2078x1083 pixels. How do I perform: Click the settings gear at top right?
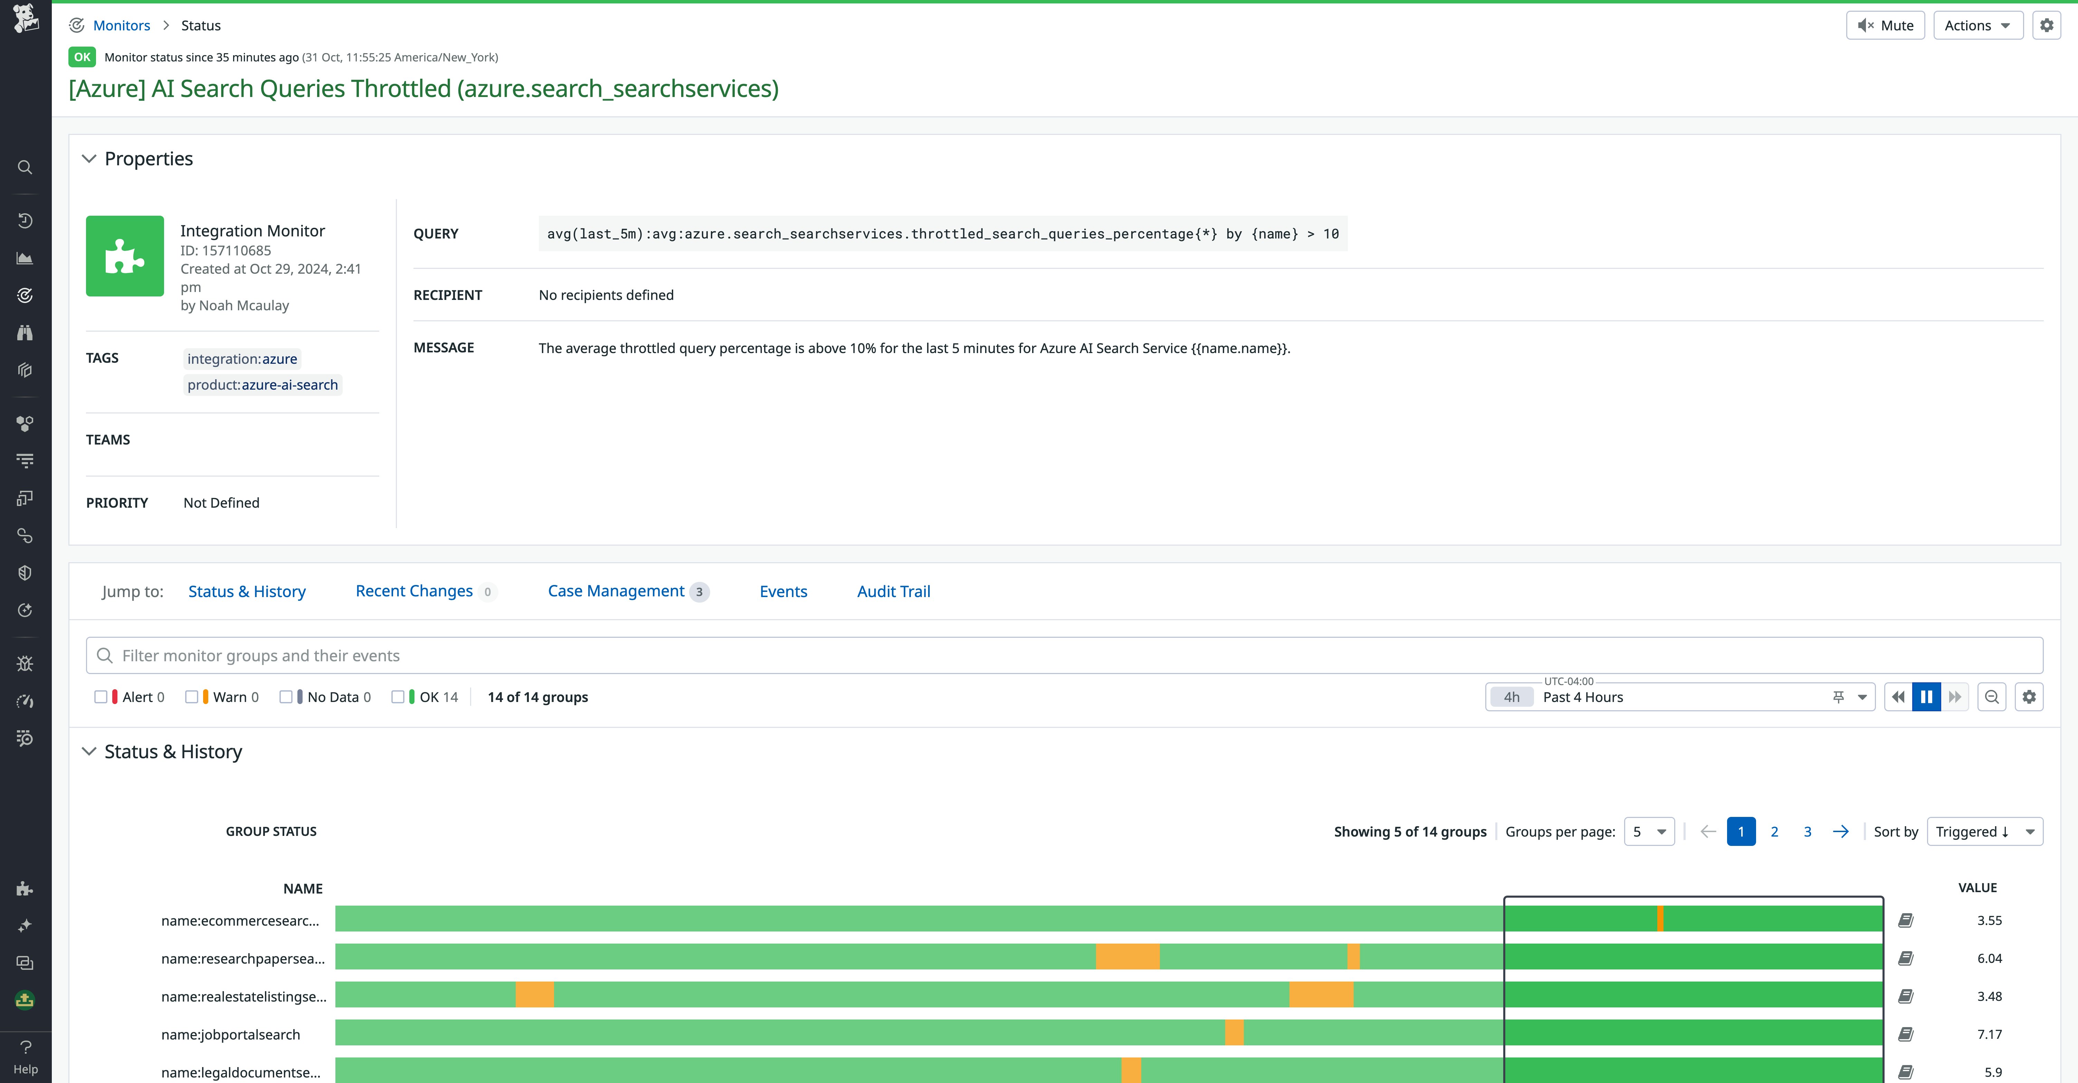(x=2047, y=25)
